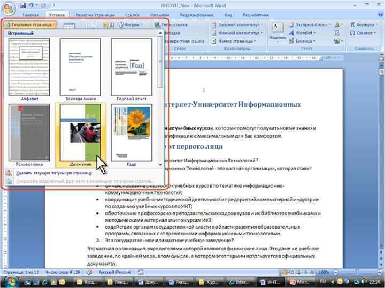385x288 pixels.
Task: Click Word Help question mark icon
Action: pos(381,15)
